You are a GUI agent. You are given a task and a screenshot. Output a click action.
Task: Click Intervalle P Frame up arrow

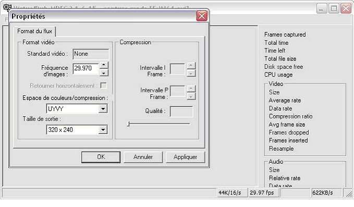click(x=191, y=89)
